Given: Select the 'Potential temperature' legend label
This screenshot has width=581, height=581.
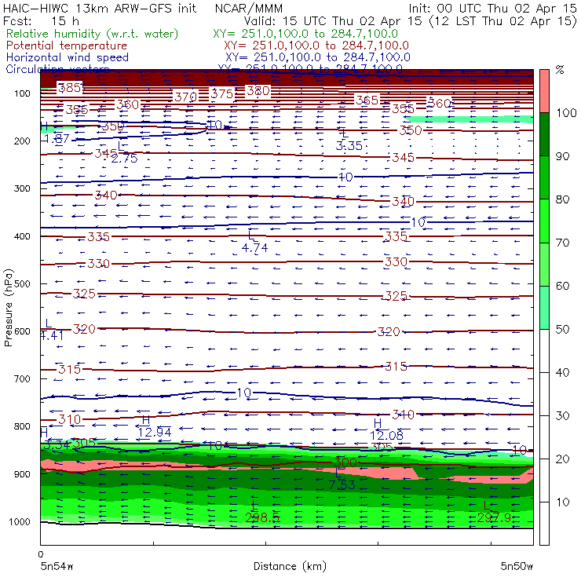Looking at the screenshot, I should [67, 46].
